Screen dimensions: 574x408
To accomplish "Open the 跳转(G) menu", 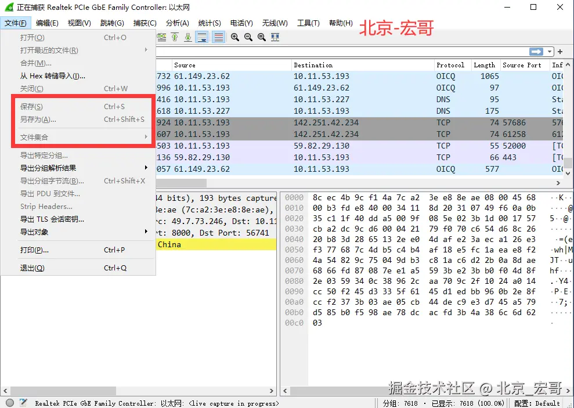I will click(x=112, y=23).
